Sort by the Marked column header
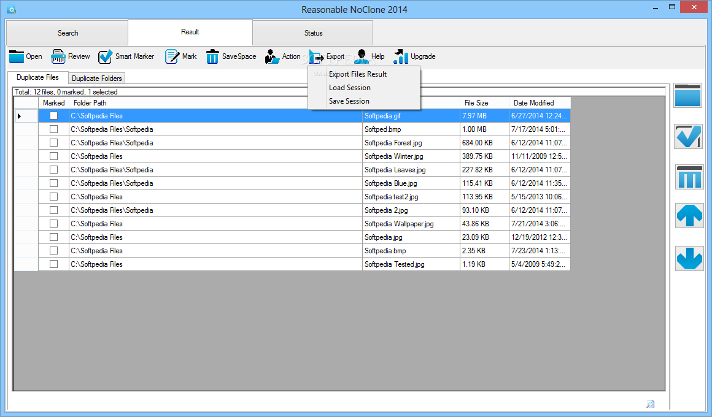Image resolution: width=712 pixels, height=417 pixels. click(53, 103)
